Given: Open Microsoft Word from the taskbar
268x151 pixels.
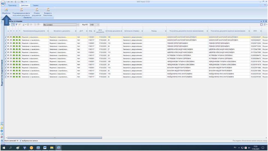Looking at the screenshot, I should [45, 148].
